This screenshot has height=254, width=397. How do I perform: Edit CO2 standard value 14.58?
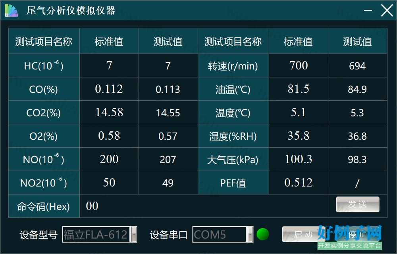109,112
